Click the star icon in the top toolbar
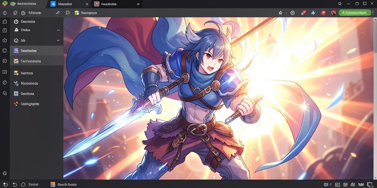Screen dimensions: 377x188 click(280, 13)
